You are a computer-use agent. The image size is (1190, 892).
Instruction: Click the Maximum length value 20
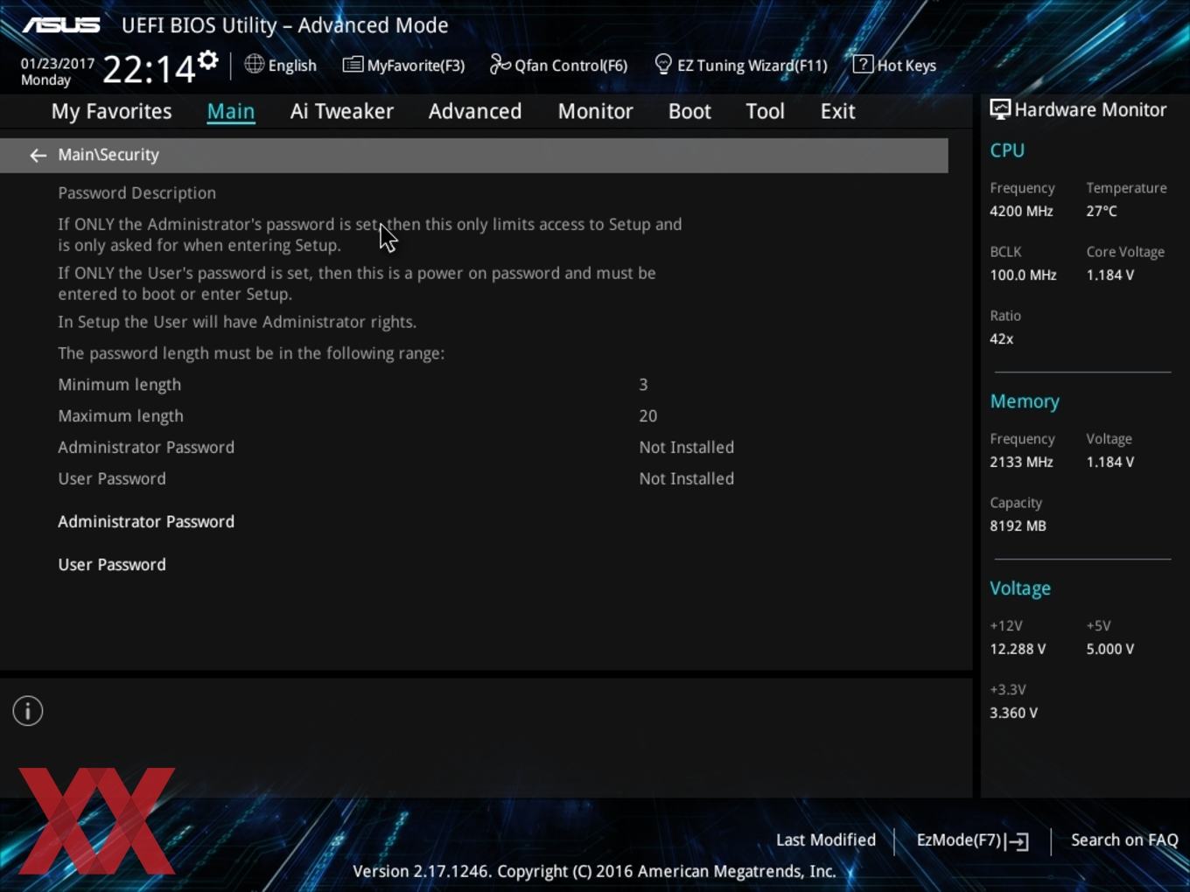click(x=647, y=416)
